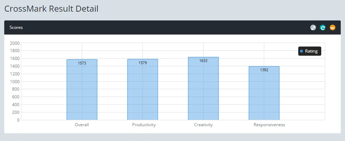Click the Creativity score bar
The height and width of the screenshot is (141, 345).
pyautogui.click(x=203, y=90)
